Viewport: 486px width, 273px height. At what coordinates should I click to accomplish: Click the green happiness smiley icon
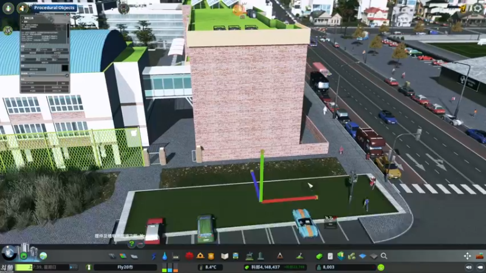[381, 267]
